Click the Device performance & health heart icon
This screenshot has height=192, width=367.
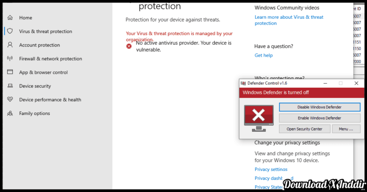(x=10, y=100)
